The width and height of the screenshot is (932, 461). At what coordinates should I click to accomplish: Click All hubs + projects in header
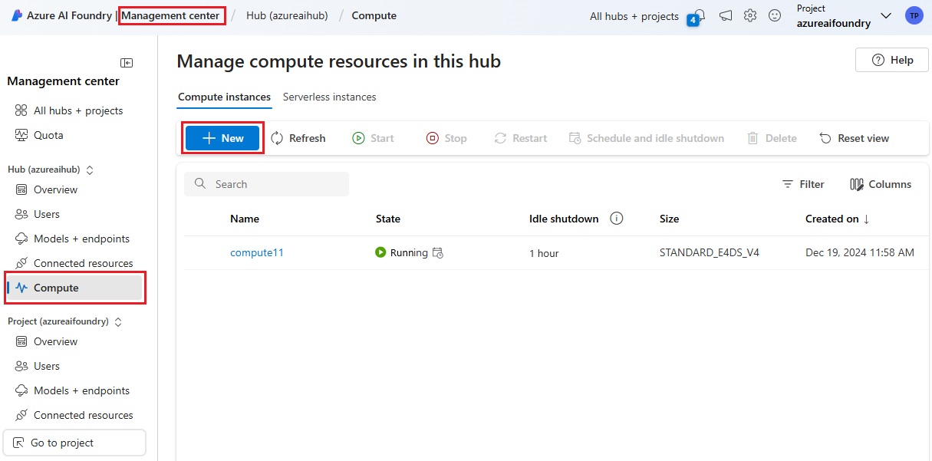click(x=634, y=16)
